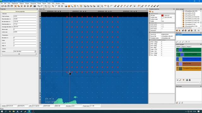The image size is (202, 113).
Task: Click the OK button in Terrain properties
Action: (19, 54)
